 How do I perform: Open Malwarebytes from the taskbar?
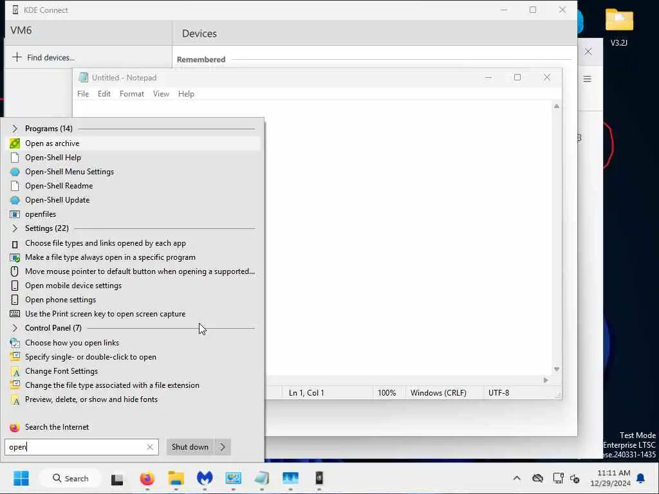205,479
